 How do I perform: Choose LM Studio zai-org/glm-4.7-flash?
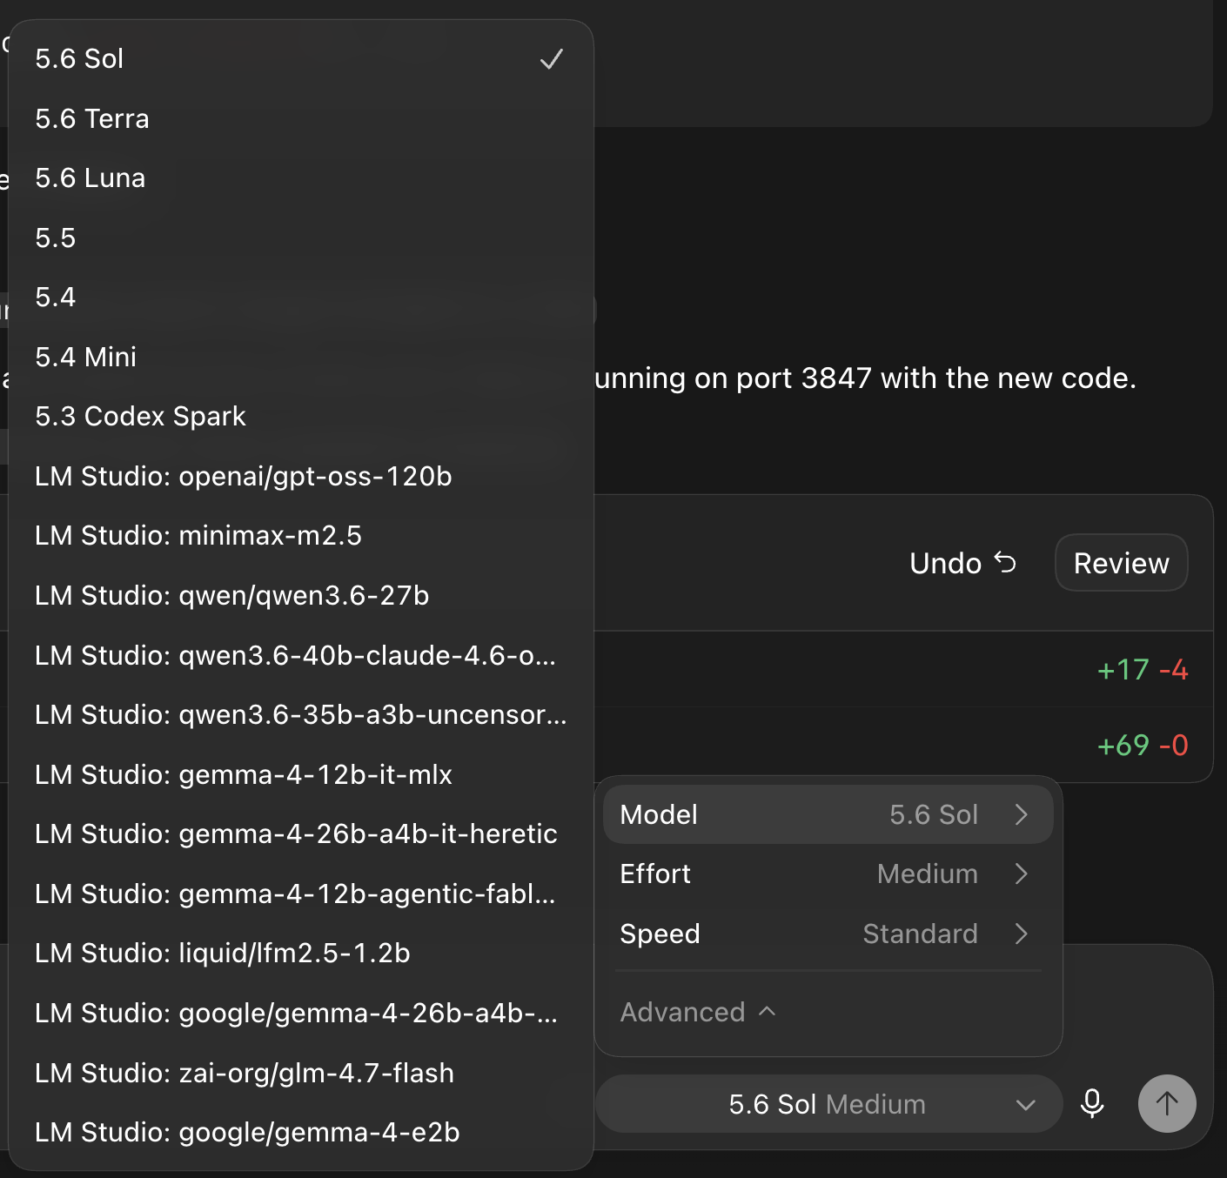300,1073
